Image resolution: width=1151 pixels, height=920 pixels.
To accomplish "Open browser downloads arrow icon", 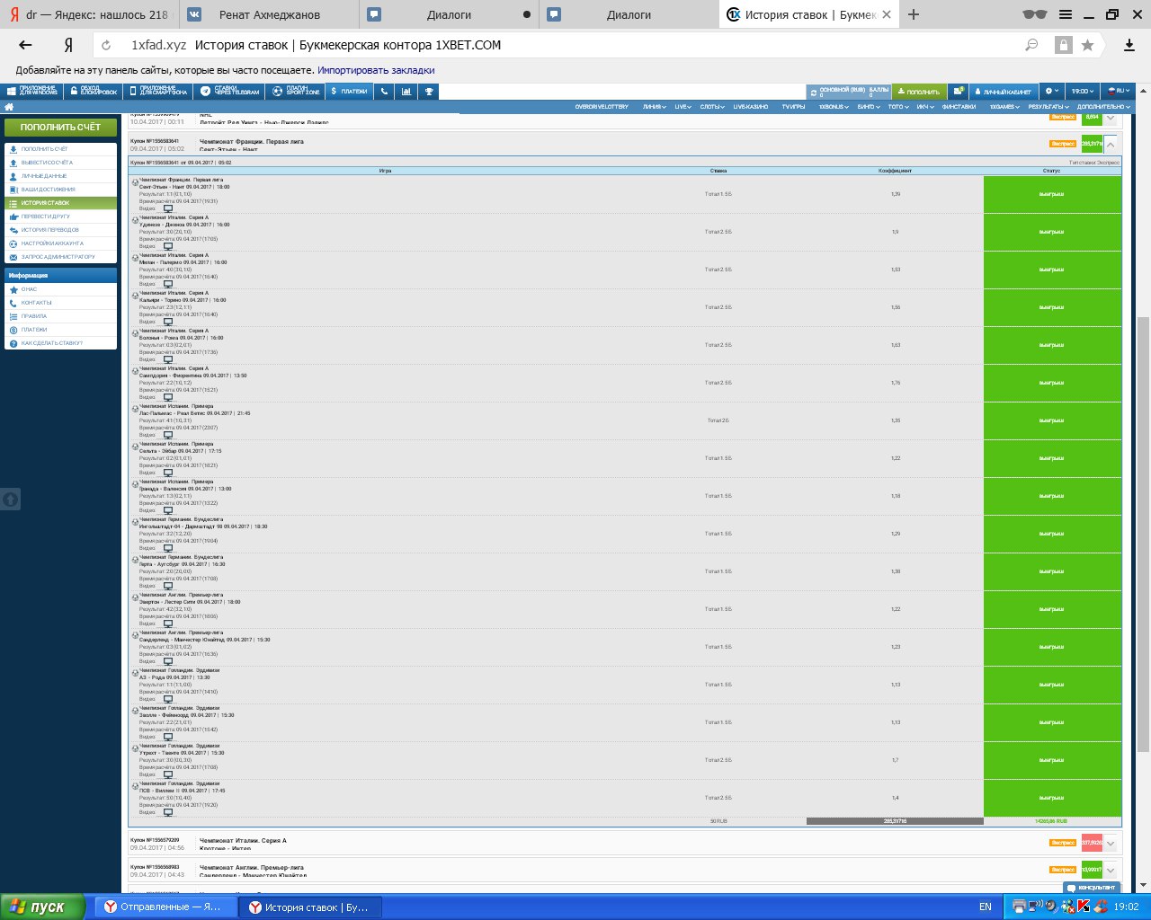I will 1129,45.
